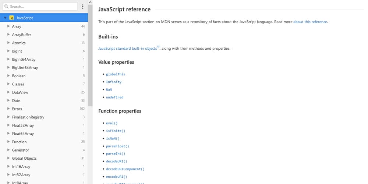Open the Classes sidebar entry
Screen dimensions: 368x184
click(18, 84)
